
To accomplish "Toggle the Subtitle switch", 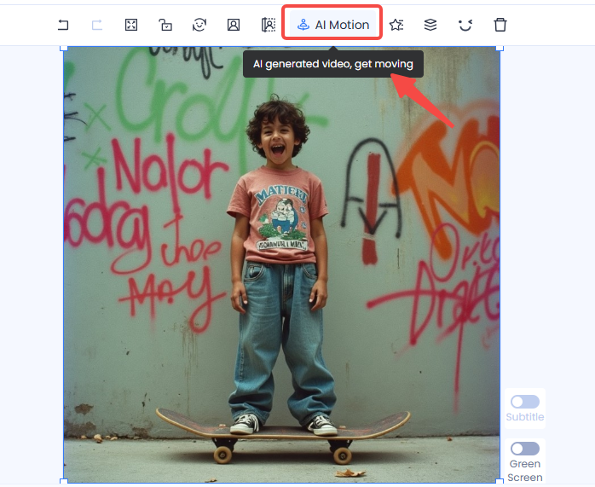I will pyautogui.click(x=524, y=402).
